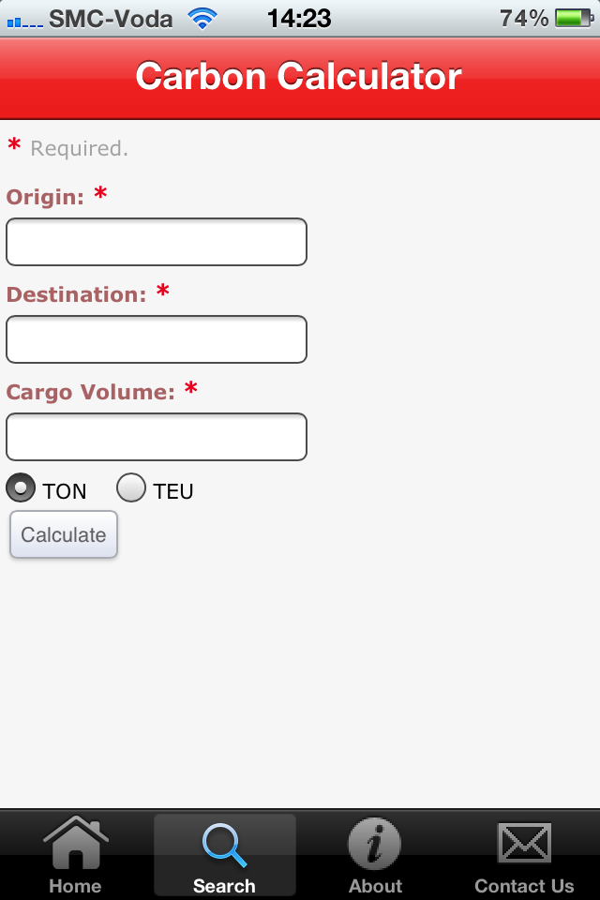Open the About info icon

tap(375, 845)
